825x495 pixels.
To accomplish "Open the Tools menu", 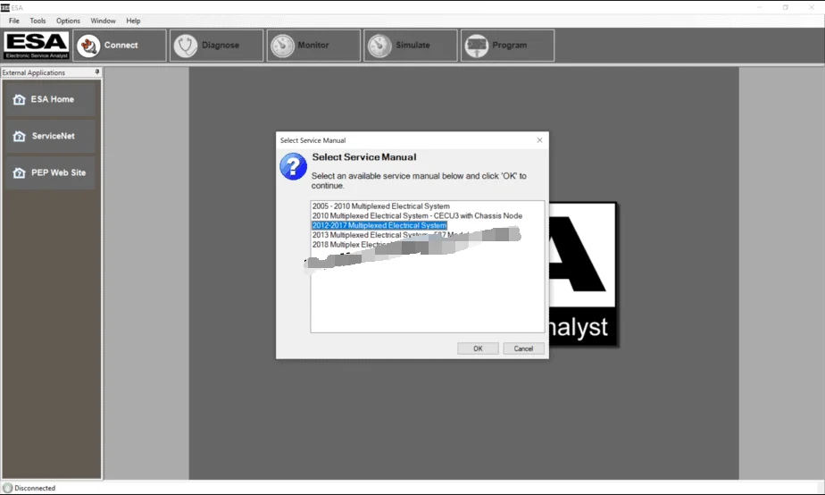I will [x=37, y=21].
